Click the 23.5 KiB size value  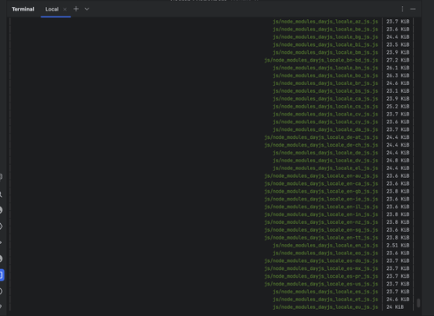click(x=398, y=44)
